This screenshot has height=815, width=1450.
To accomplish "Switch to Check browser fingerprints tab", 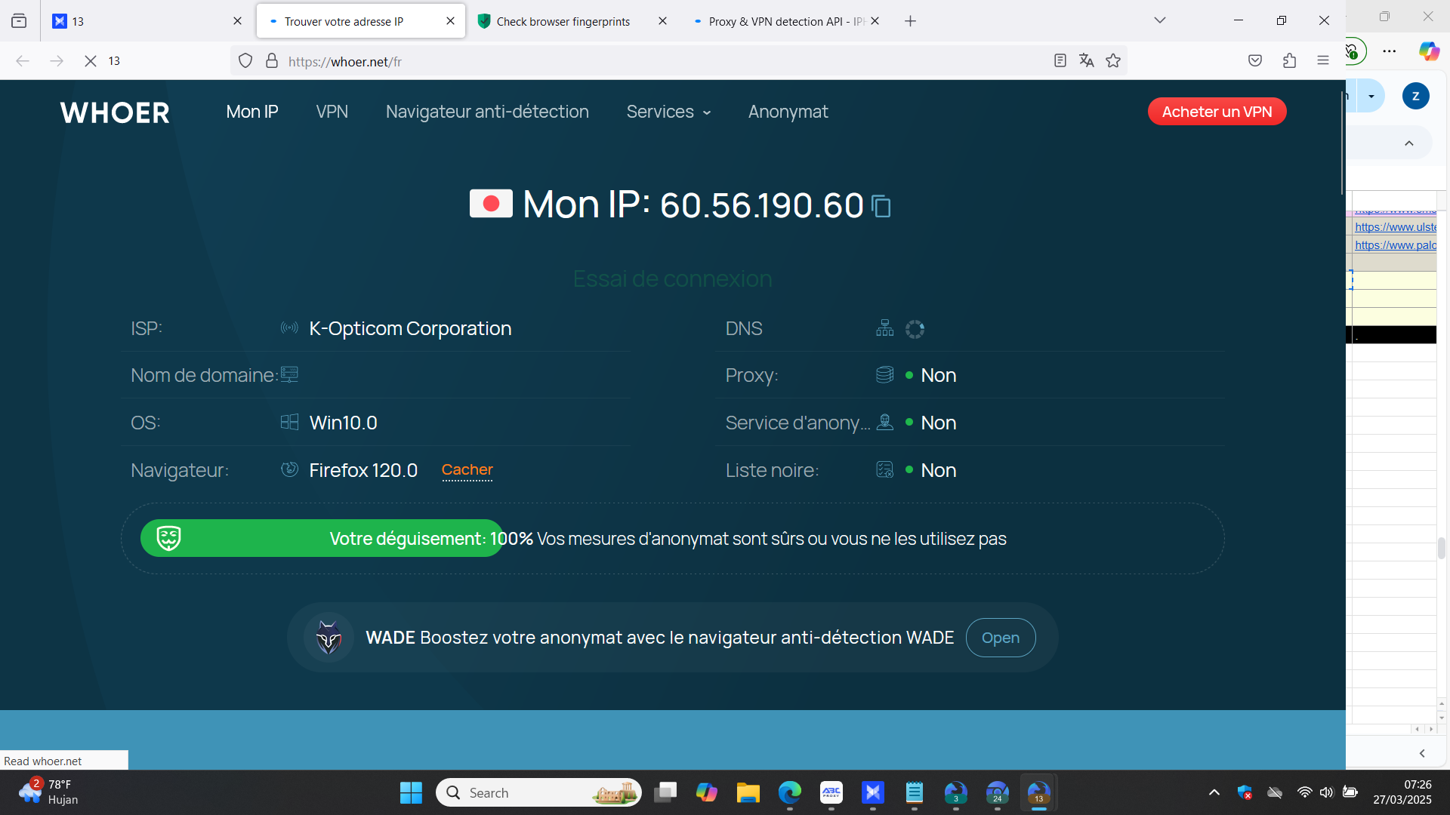I will coord(563,21).
